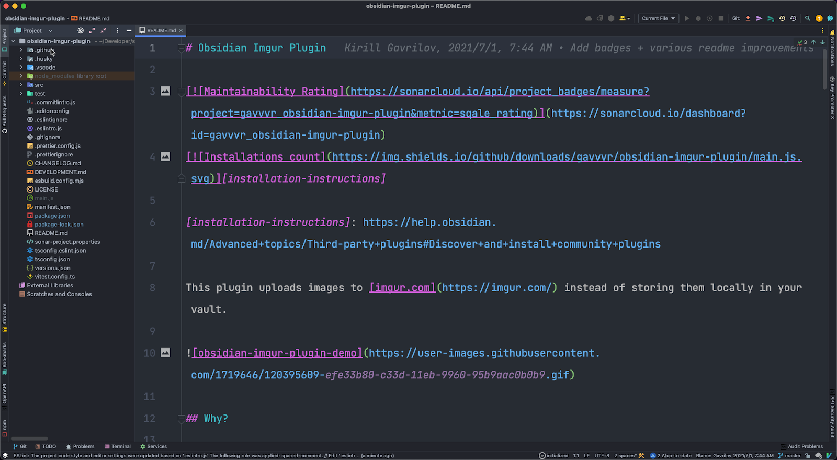Click UTF-8 encoding in status bar
Image resolution: width=837 pixels, height=460 pixels.
(602, 455)
